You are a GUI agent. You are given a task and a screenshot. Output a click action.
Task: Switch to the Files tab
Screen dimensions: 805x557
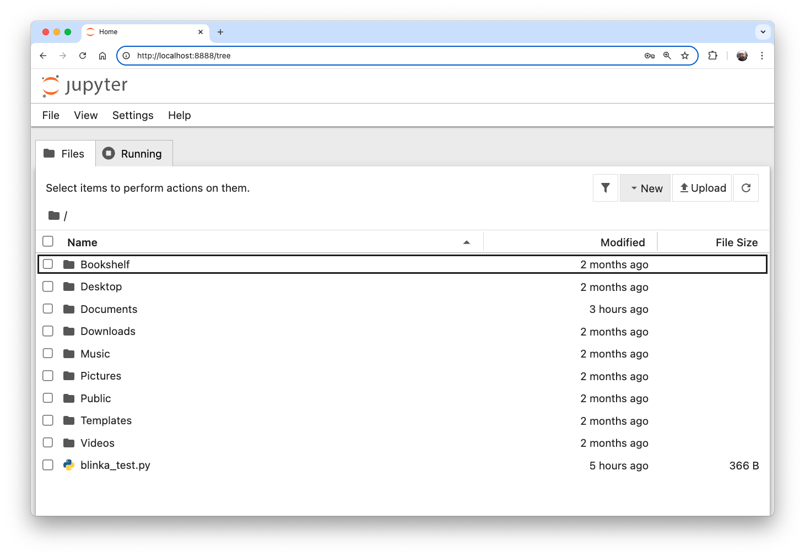pos(66,154)
